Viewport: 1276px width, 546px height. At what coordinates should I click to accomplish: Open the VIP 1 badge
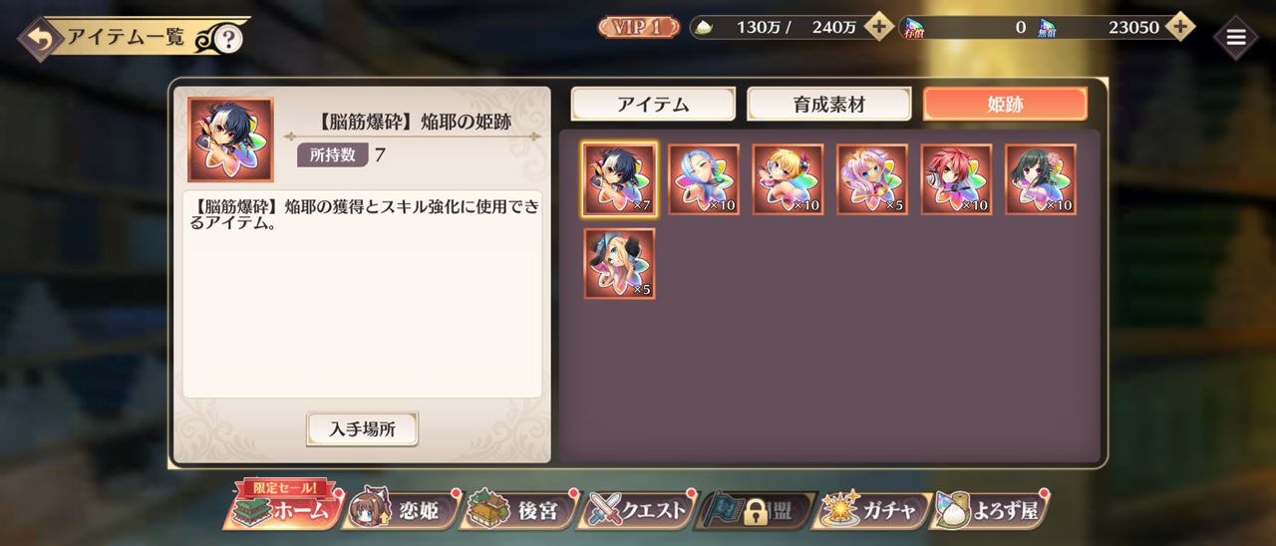pyautogui.click(x=638, y=27)
